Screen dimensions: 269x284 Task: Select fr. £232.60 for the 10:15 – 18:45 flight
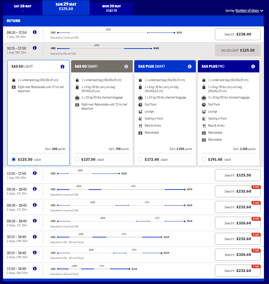[x=238, y=239]
